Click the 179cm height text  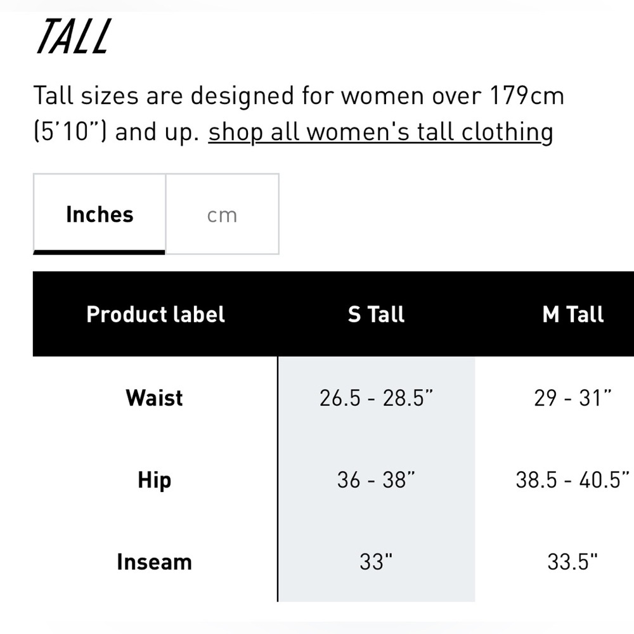527,96
